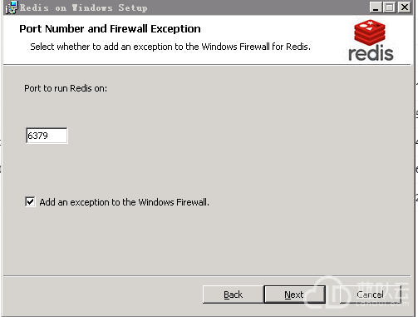This screenshot has width=418, height=317.
Task: Click the subtitle about adding Firewall exception
Action: click(170, 47)
